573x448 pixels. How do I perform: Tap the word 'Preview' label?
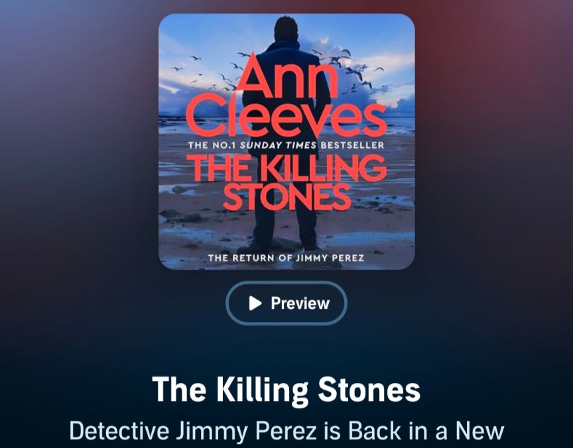tap(300, 303)
